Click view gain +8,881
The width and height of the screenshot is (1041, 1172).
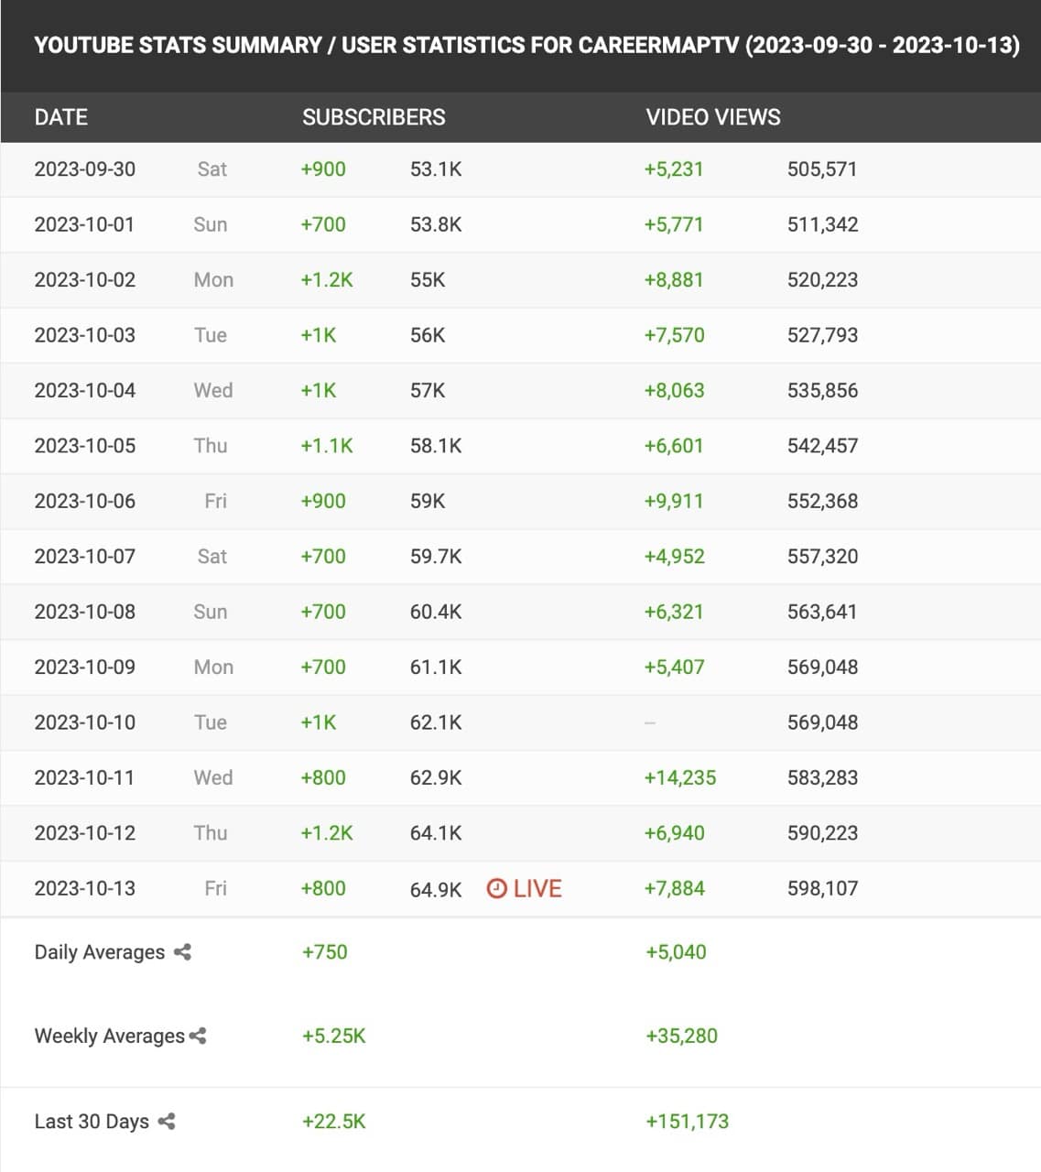pos(674,280)
